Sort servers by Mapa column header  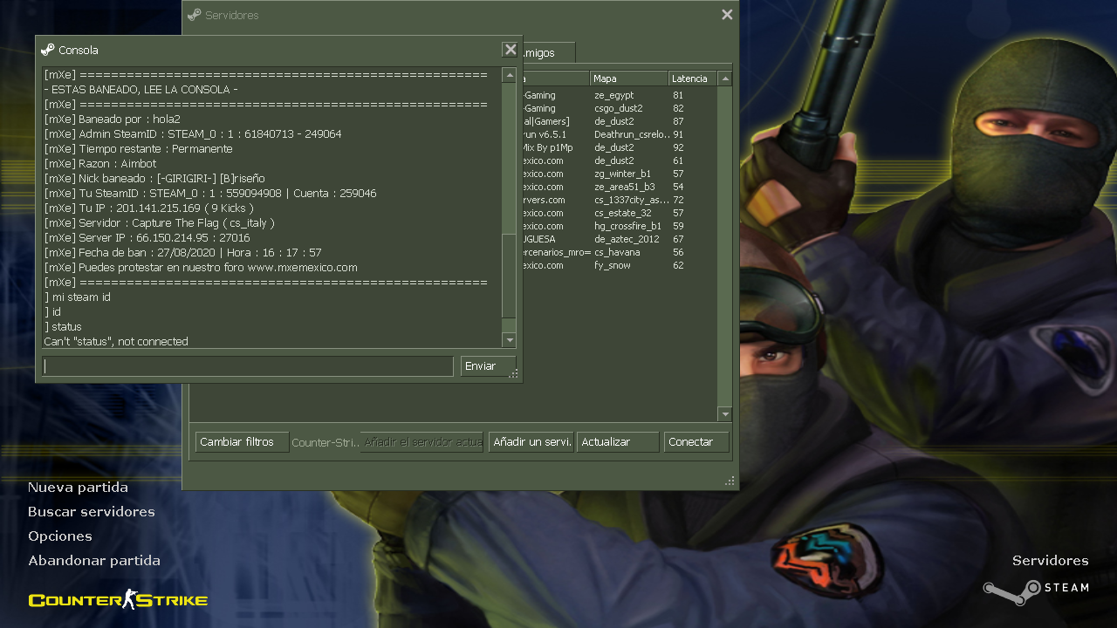[x=629, y=78]
